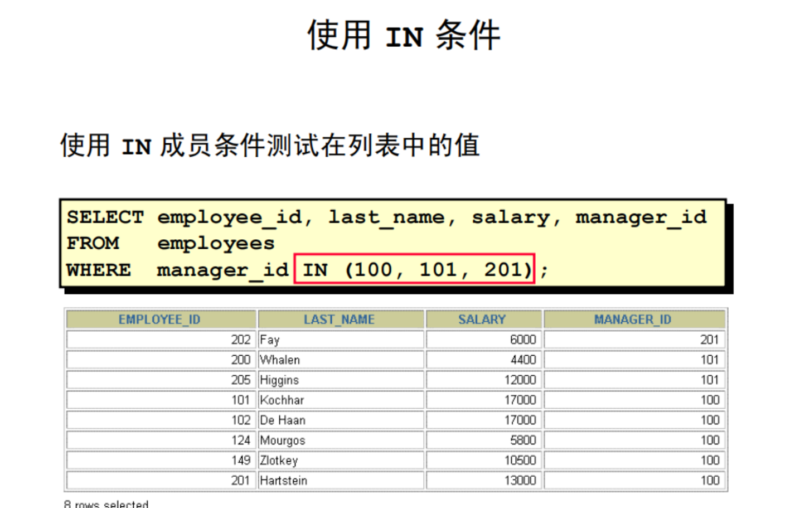This screenshot has width=795, height=508.
Task: Click the FROM keyword in the query
Action: pos(93,243)
